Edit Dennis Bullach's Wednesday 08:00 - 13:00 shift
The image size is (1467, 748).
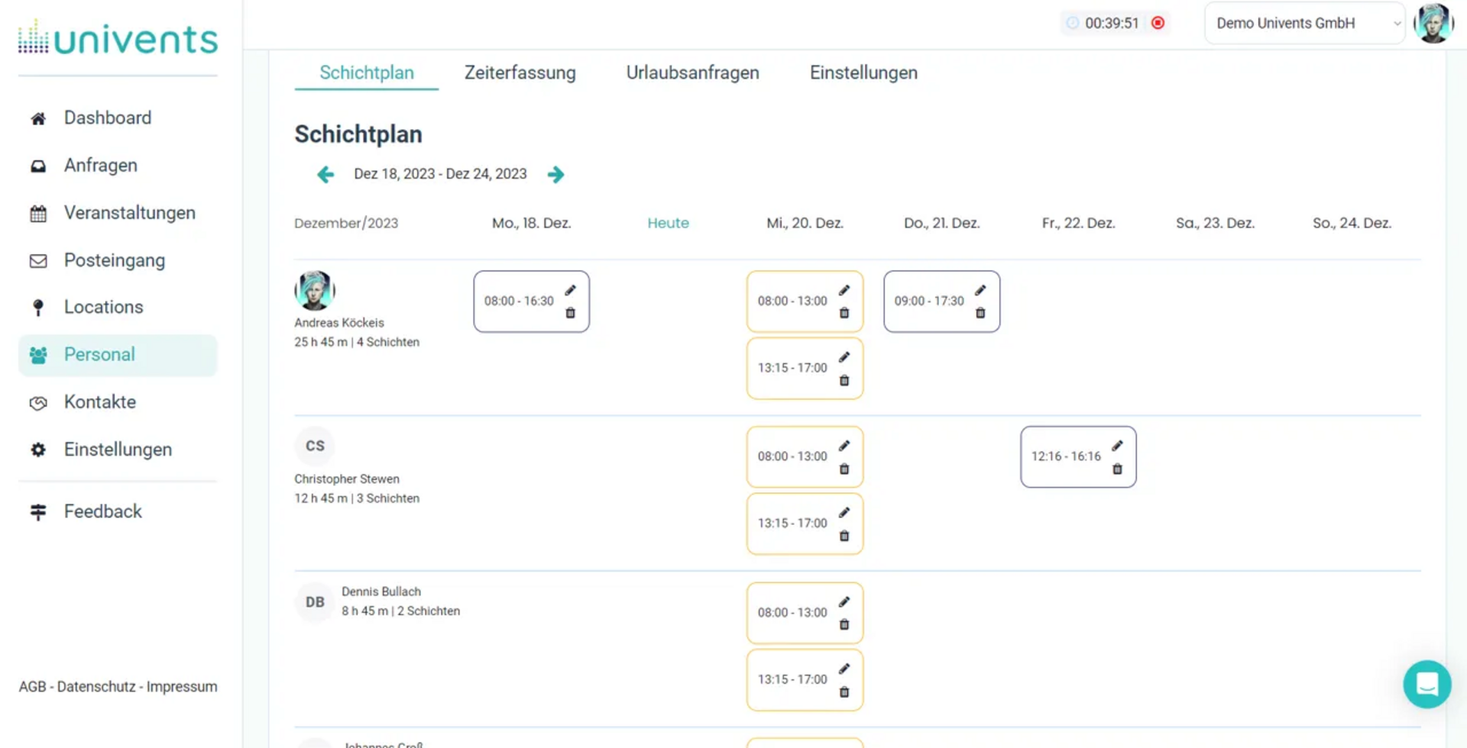point(844,602)
